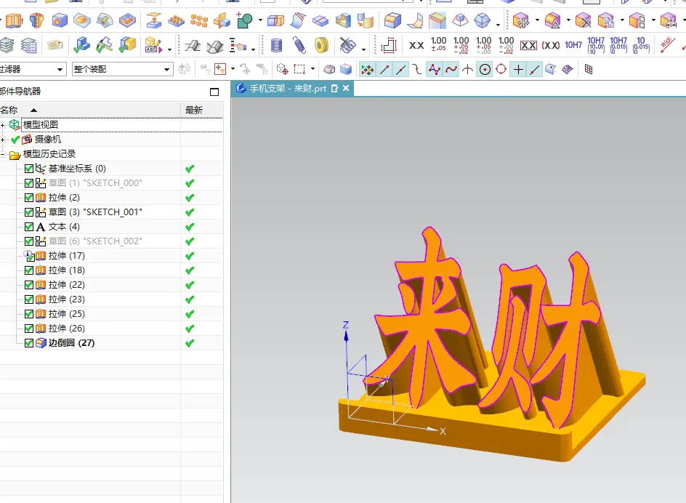Toggle the Enable Snap Point button
686x503 pixels.
click(368, 69)
